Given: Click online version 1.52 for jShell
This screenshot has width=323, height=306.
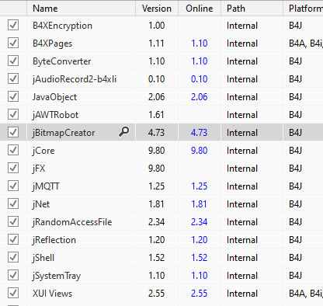Looking at the screenshot, I should coord(200,258).
